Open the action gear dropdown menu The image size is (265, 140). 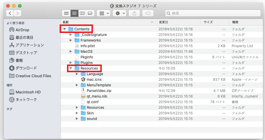[x=120, y=13]
